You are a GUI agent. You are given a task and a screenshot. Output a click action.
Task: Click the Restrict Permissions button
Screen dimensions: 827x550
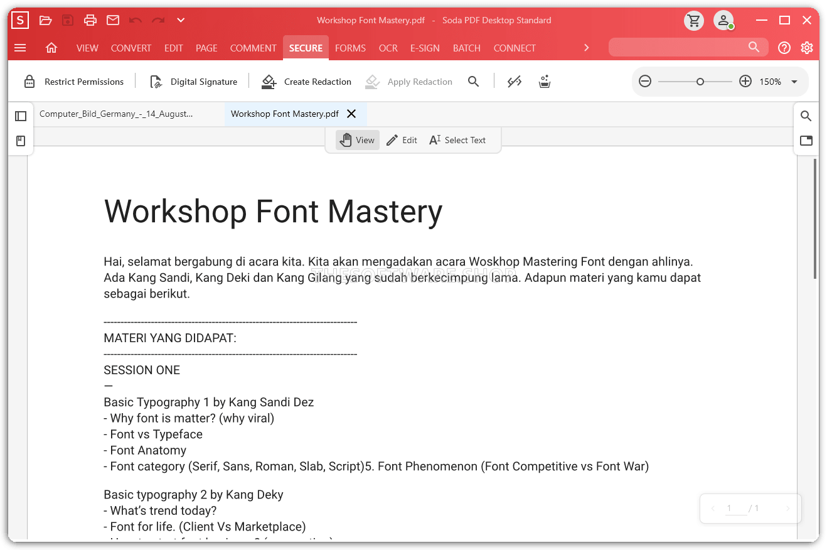click(x=74, y=82)
